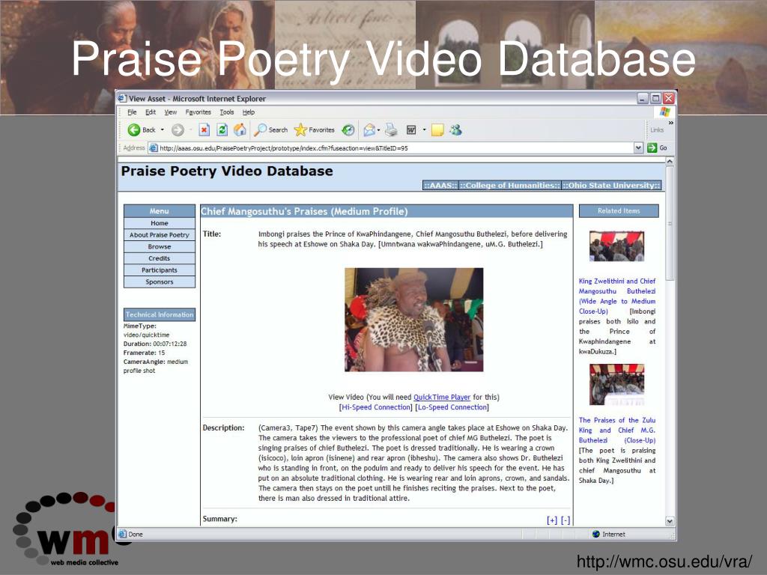Expand the Links toolbar chevron
This screenshot has height=575, width=767.
point(670,123)
